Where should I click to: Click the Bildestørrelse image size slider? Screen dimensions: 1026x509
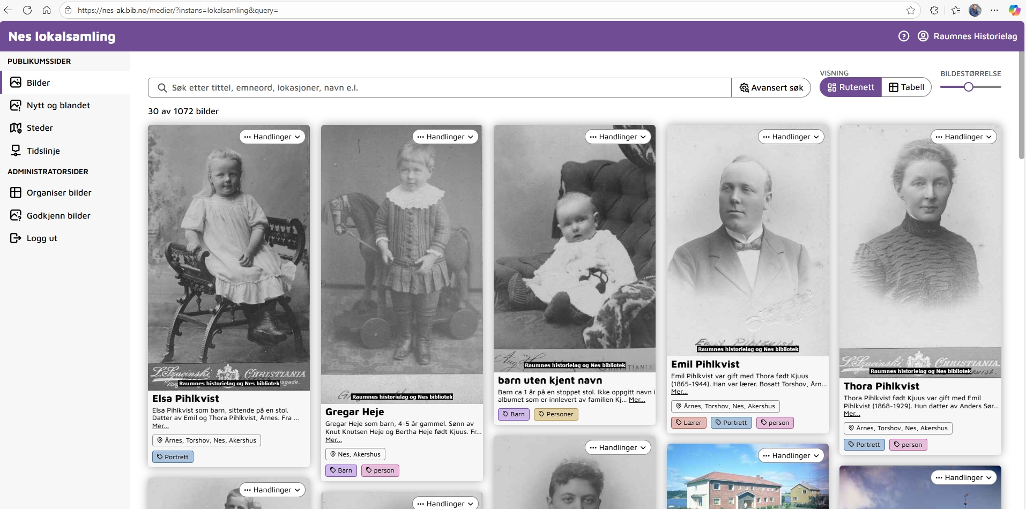tap(968, 87)
